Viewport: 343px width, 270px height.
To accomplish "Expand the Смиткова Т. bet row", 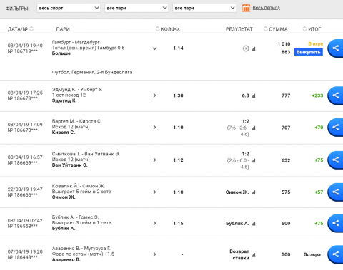I will [154, 160].
